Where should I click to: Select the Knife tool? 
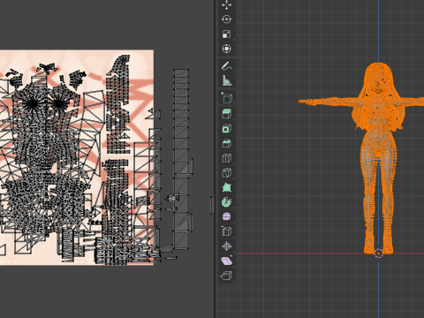point(226,172)
